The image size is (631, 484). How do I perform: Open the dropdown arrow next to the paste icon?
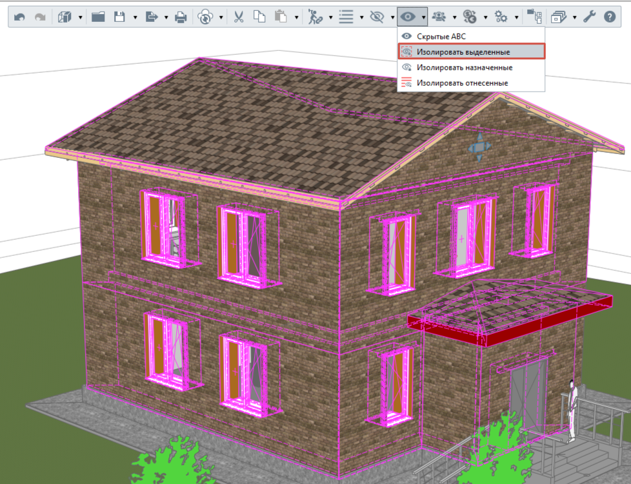[297, 17]
